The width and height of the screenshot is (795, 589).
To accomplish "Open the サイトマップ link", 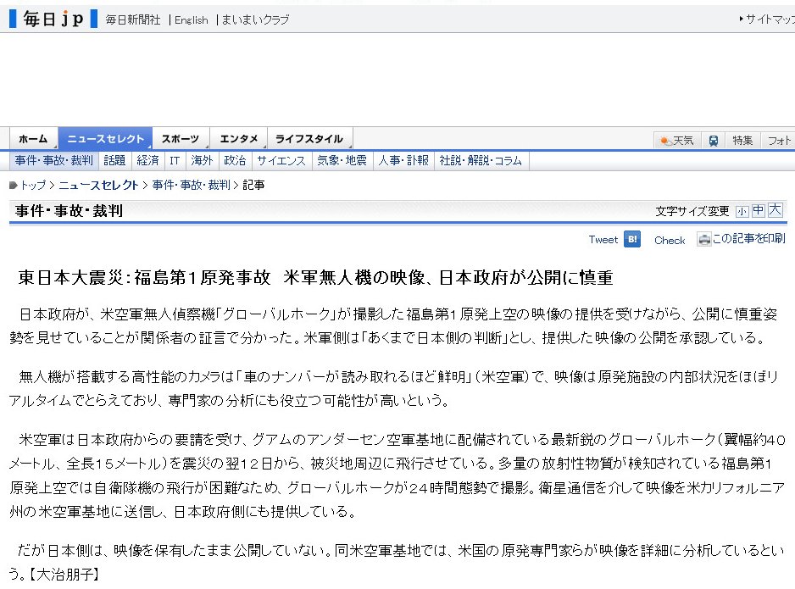I will point(770,19).
